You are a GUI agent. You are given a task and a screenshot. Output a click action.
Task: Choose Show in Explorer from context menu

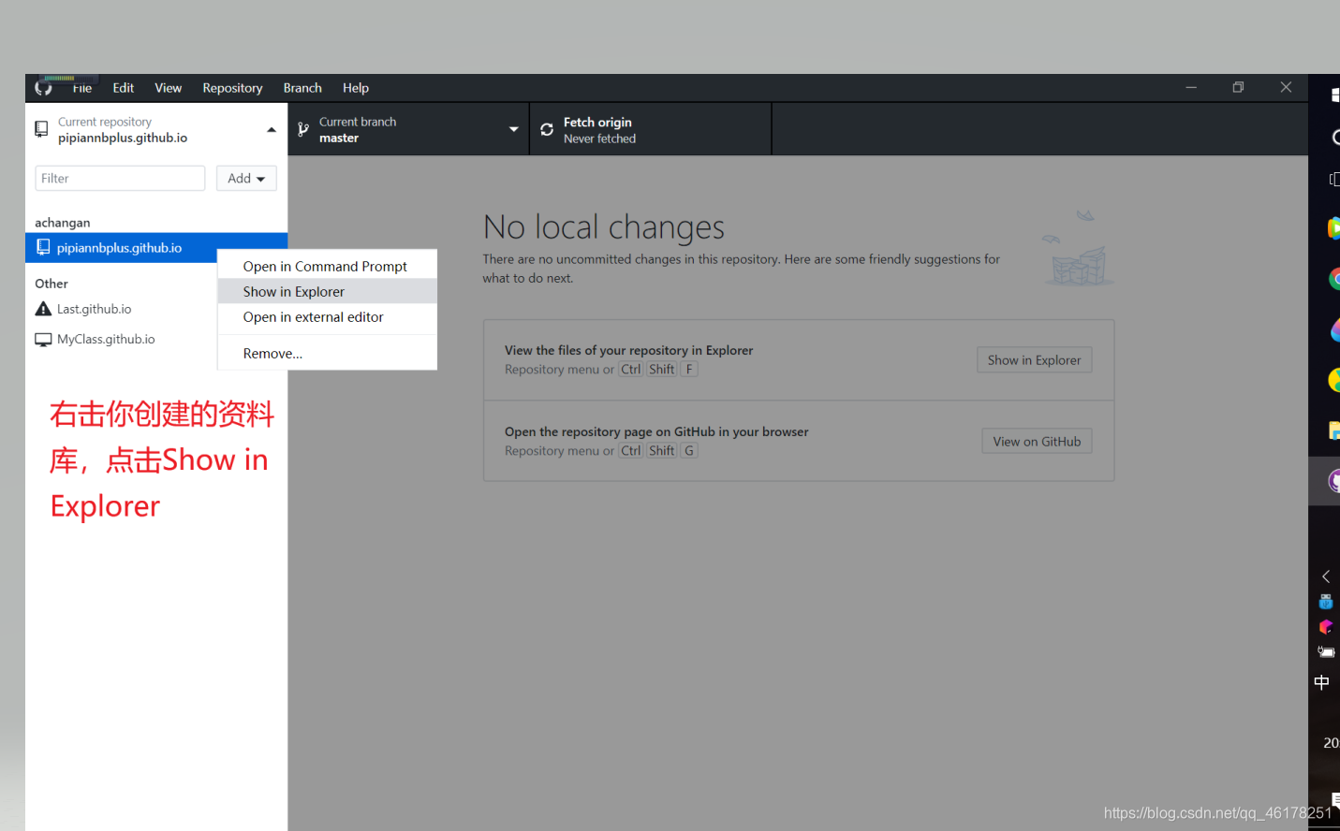coord(327,292)
